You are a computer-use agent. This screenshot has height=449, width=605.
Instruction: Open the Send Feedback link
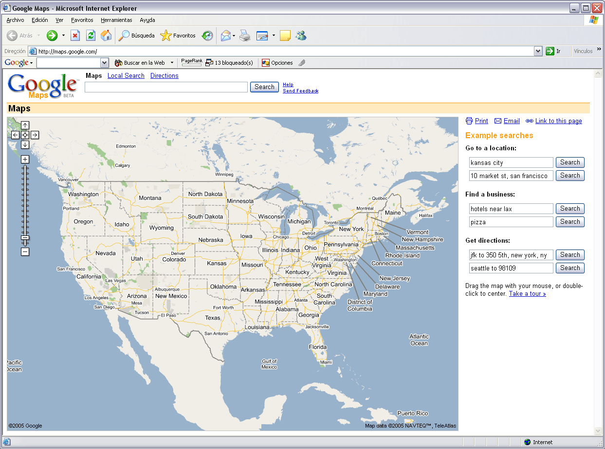[301, 91]
